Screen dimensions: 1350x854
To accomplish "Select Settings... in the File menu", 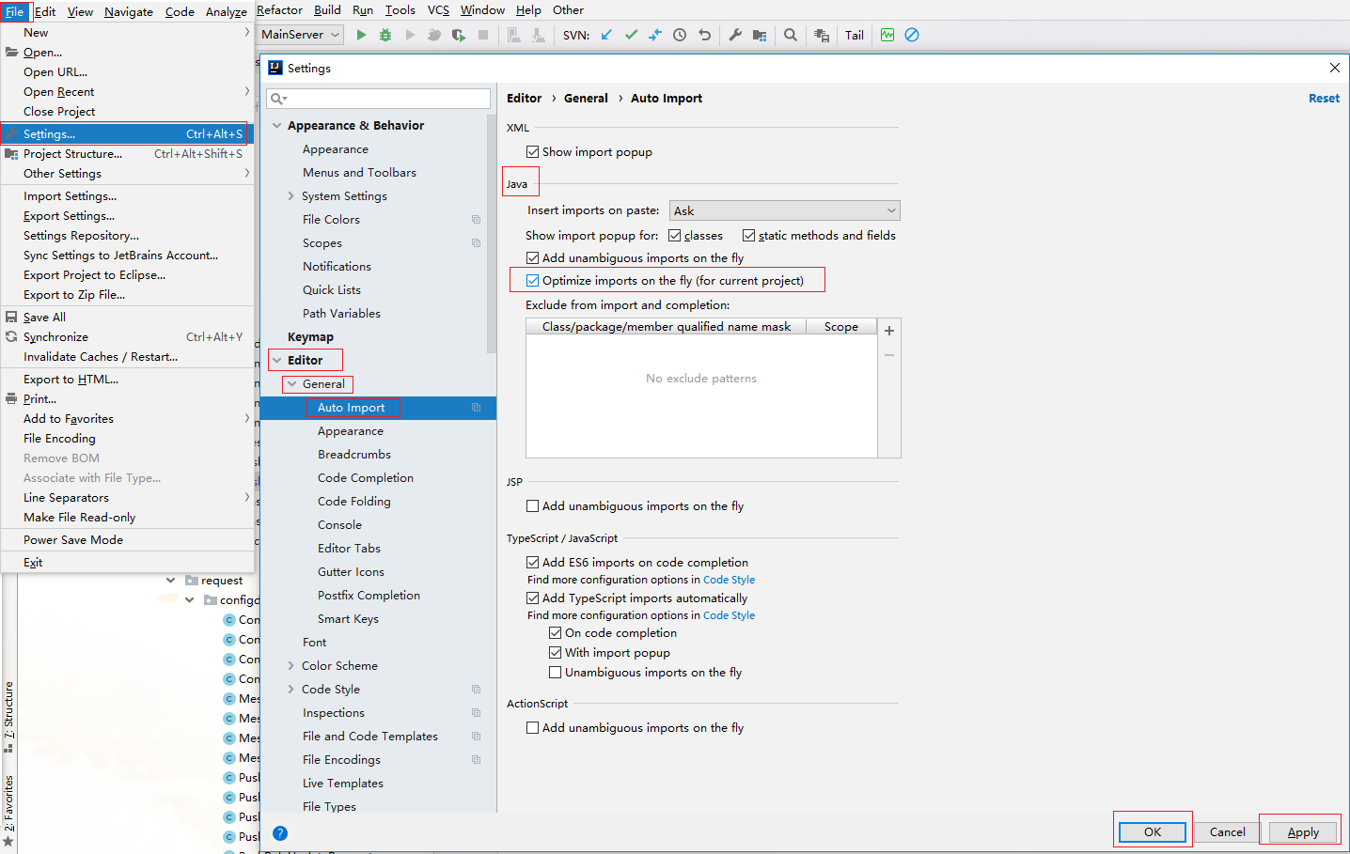I will (127, 134).
